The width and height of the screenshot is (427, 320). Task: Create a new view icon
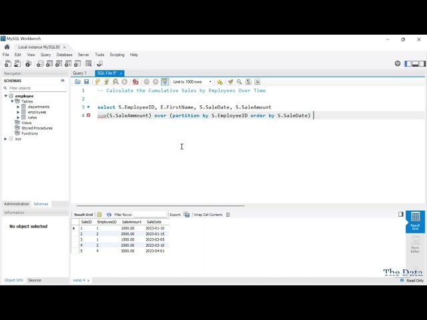59,64
